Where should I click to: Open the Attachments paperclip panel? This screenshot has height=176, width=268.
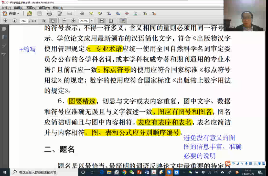click(4, 46)
